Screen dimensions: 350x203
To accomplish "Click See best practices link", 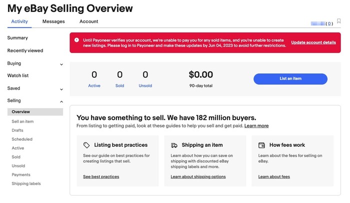I will coord(101,177).
